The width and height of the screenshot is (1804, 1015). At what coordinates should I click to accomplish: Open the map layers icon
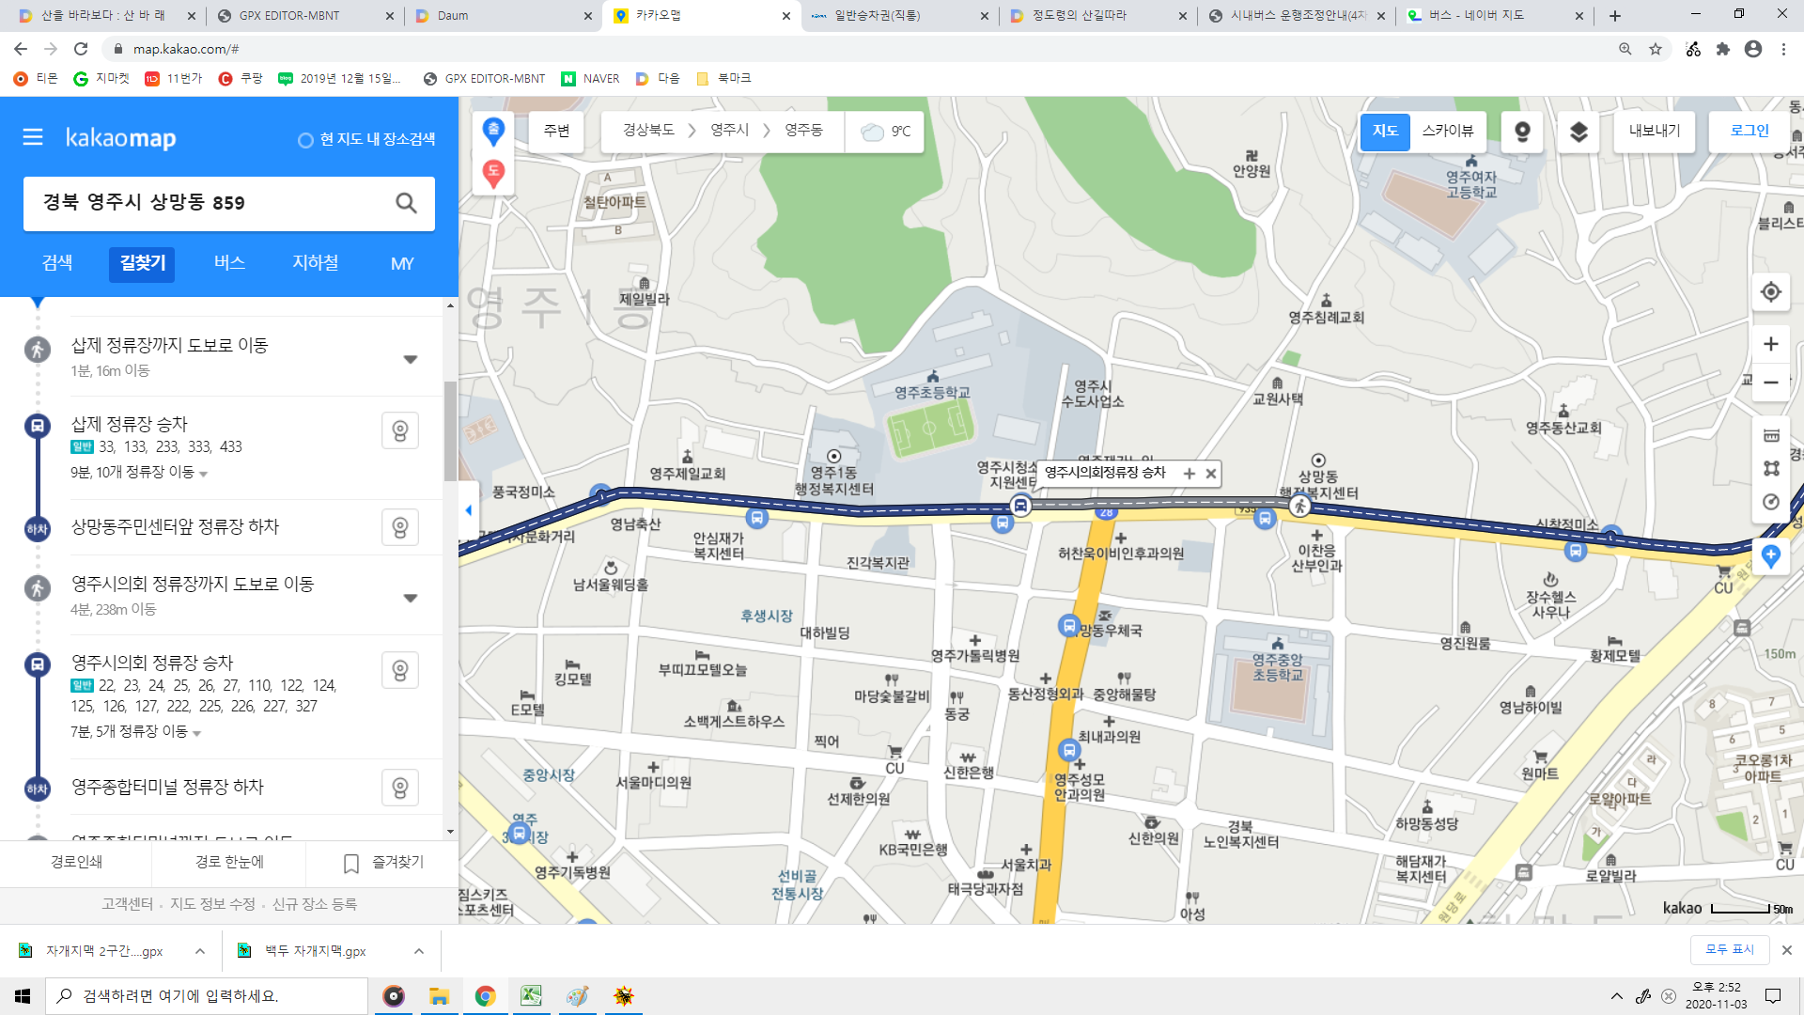1578,132
